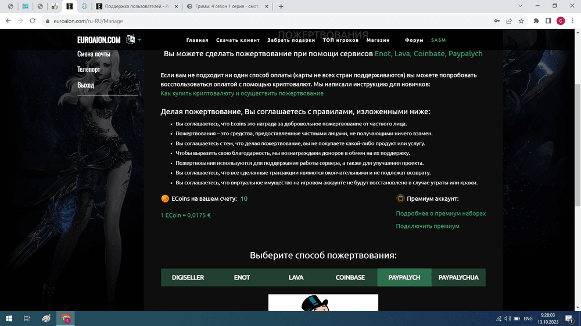Bookmark this page with the star icon

tap(521, 21)
